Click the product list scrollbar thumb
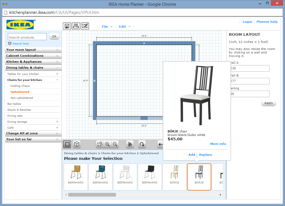This screenshot has height=206, width=285. tap(92, 195)
